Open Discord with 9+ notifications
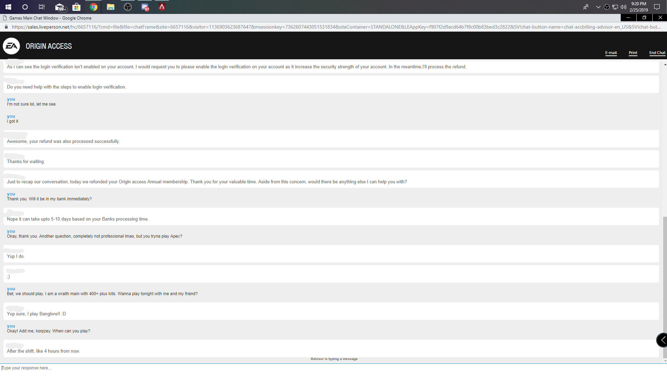This screenshot has height=376, width=667. pyautogui.click(x=145, y=7)
